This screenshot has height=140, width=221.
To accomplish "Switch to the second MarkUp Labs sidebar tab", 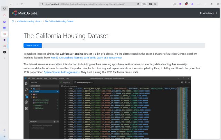I will (4, 46).
